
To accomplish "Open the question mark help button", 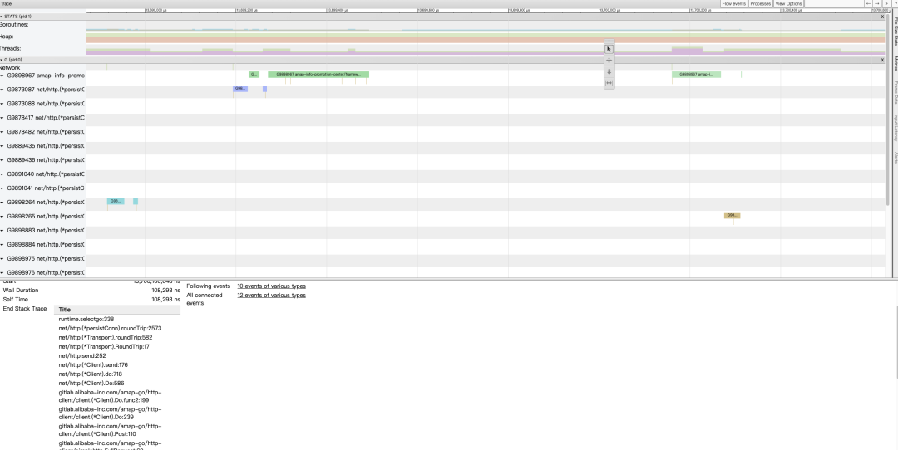I will tap(894, 4).
